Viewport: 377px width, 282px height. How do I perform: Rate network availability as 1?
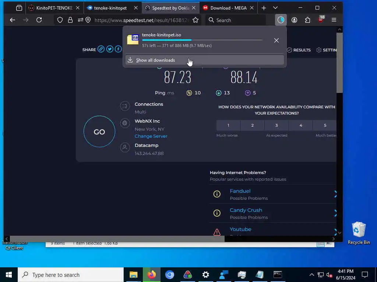click(x=228, y=126)
